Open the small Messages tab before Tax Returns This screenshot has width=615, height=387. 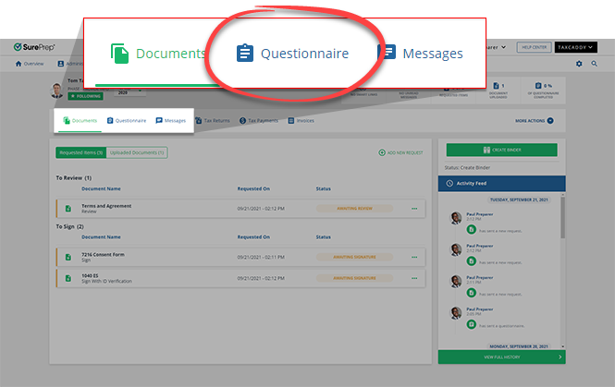pyautogui.click(x=170, y=121)
